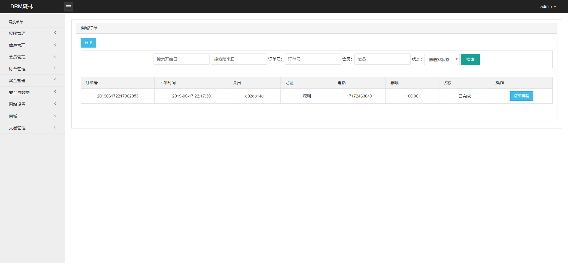This screenshot has width=568, height=275.
Task: Open the 订单管理 sidebar section
Action: point(33,69)
